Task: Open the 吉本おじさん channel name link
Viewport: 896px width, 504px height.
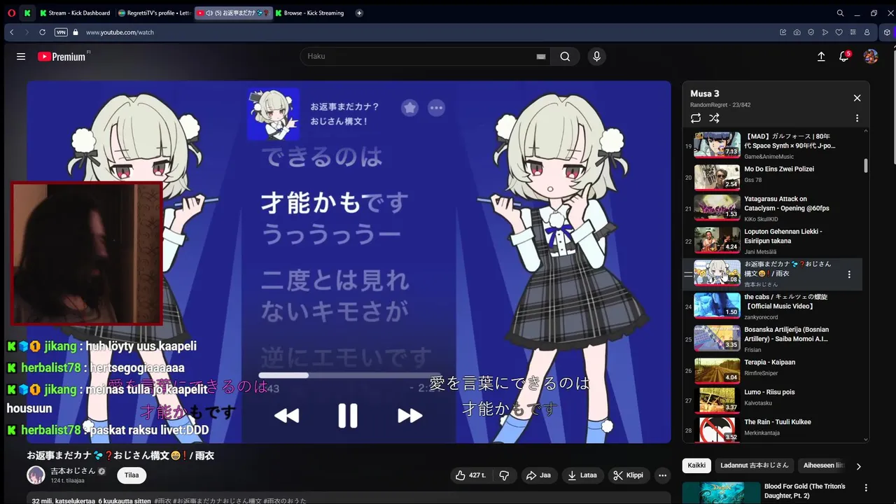Action: point(73,471)
